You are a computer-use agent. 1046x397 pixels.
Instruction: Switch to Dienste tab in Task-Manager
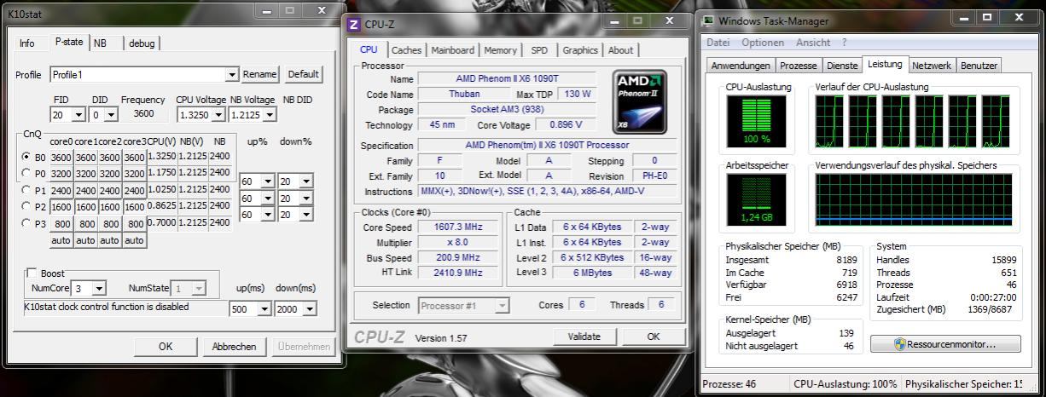[x=842, y=66]
